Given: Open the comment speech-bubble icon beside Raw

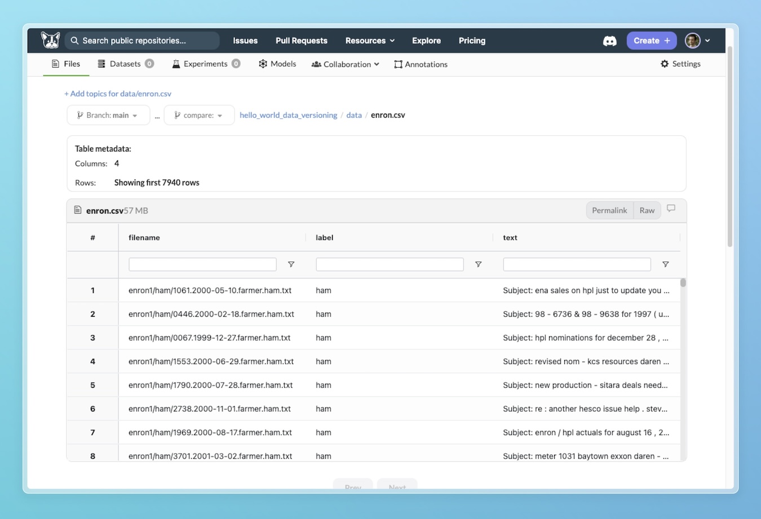Looking at the screenshot, I should click(x=671, y=208).
